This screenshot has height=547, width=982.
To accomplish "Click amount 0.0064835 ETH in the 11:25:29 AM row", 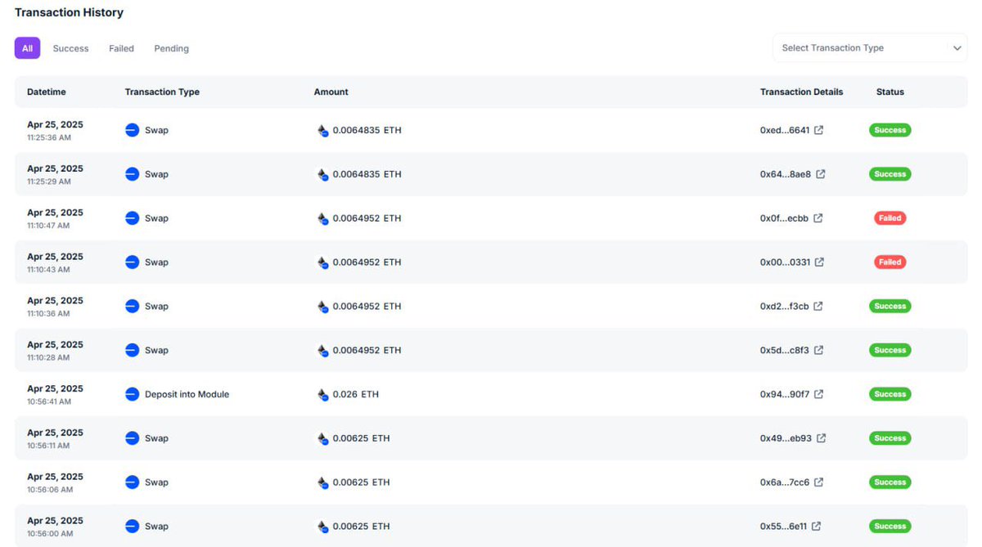I will click(x=367, y=174).
